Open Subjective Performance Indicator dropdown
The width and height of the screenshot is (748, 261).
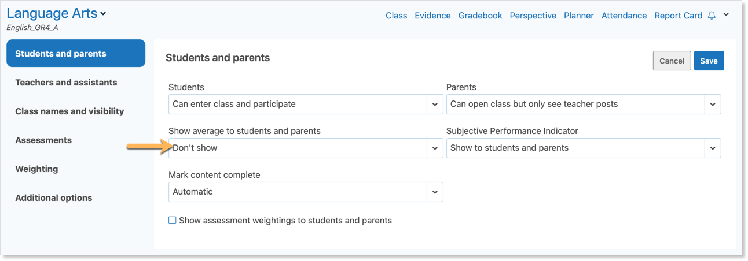pyautogui.click(x=584, y=148)
